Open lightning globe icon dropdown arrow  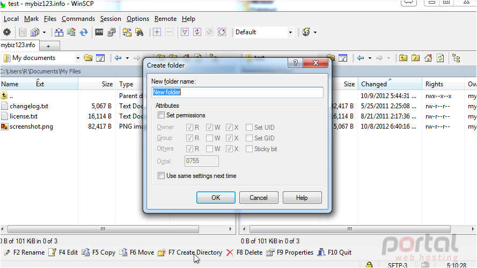point(315,32)
